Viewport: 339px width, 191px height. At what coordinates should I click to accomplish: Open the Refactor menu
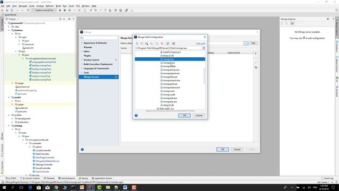tap(50, 6)
